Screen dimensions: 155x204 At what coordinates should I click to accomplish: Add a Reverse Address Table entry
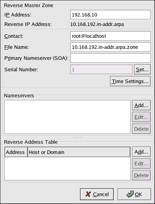pos(141,152)
